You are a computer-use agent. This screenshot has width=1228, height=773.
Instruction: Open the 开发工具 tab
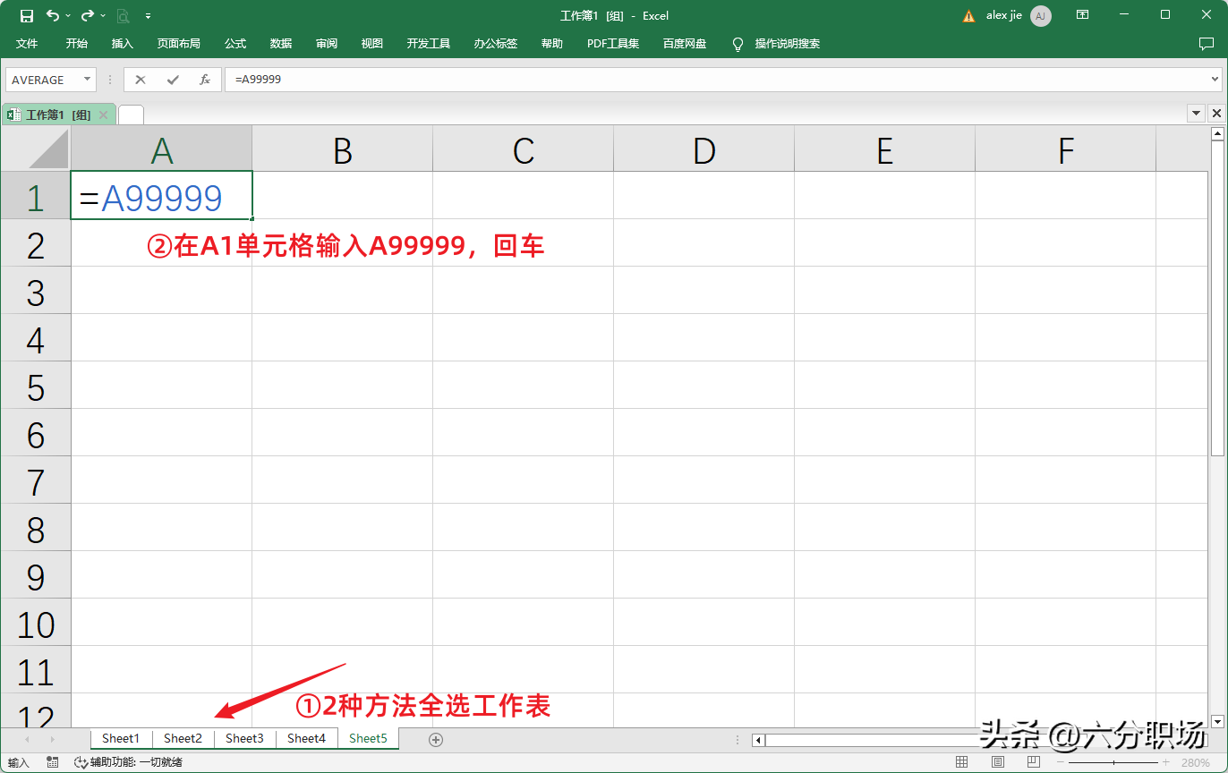pyautogui.click(x=429, y=43)
